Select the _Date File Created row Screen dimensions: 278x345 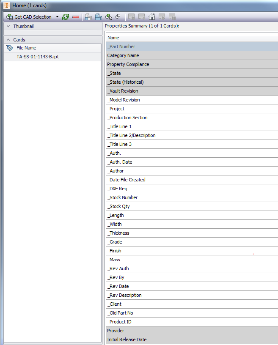[x=192, y=180]
